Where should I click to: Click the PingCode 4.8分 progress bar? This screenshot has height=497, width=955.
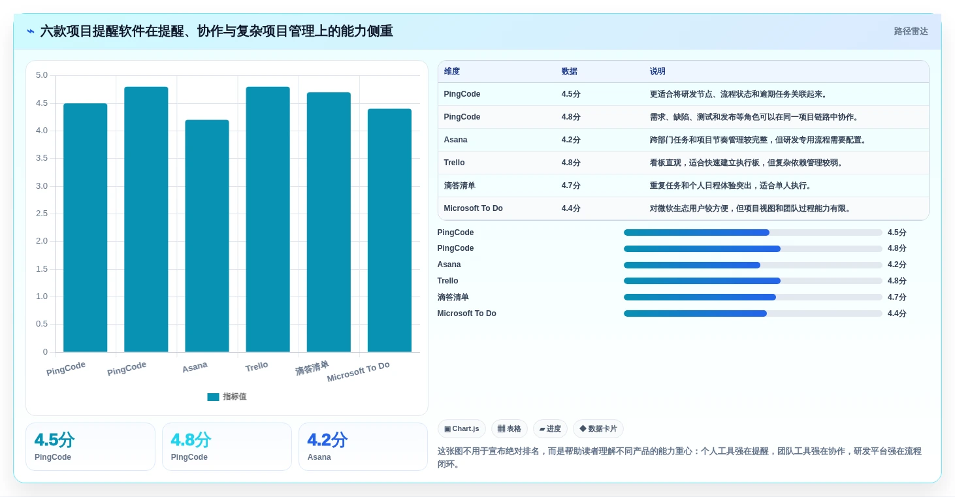coord(753,249)
